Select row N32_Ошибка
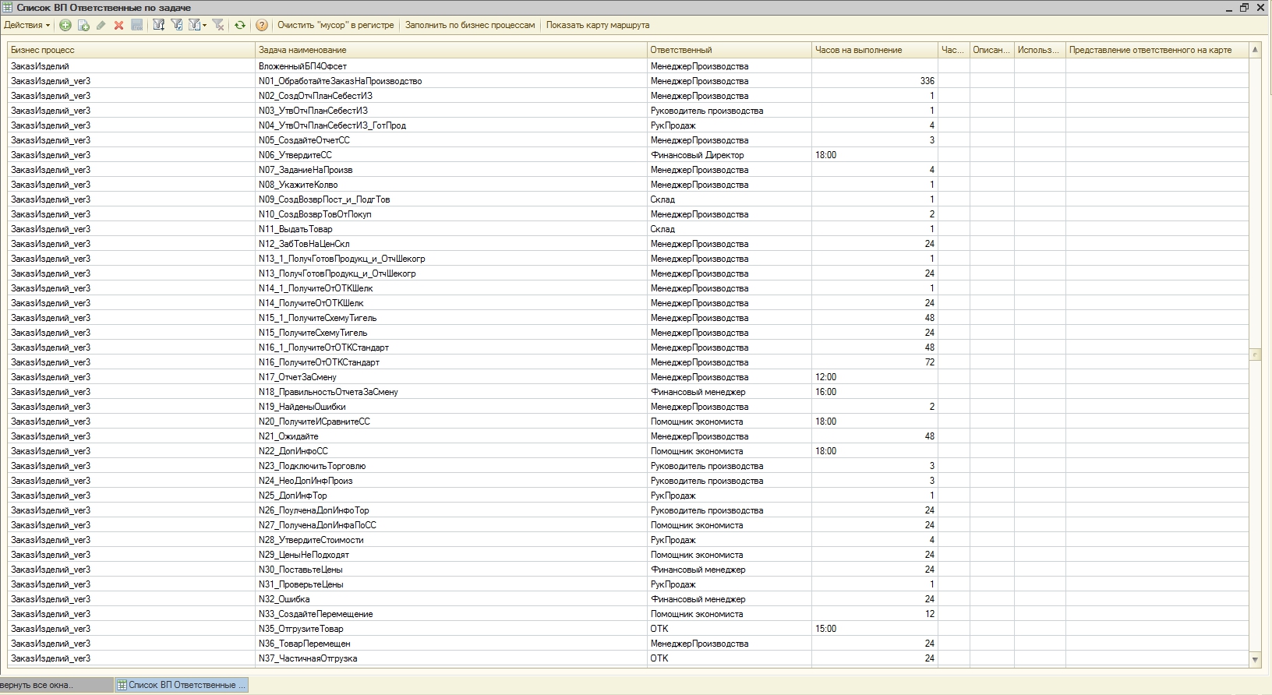The width and height of the screenshot is (1272, 695). pyautogui.click(x=628, y=599)
